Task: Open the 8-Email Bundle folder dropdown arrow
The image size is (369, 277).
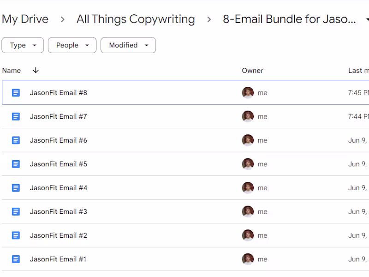Action: click(x=367, y=20)
